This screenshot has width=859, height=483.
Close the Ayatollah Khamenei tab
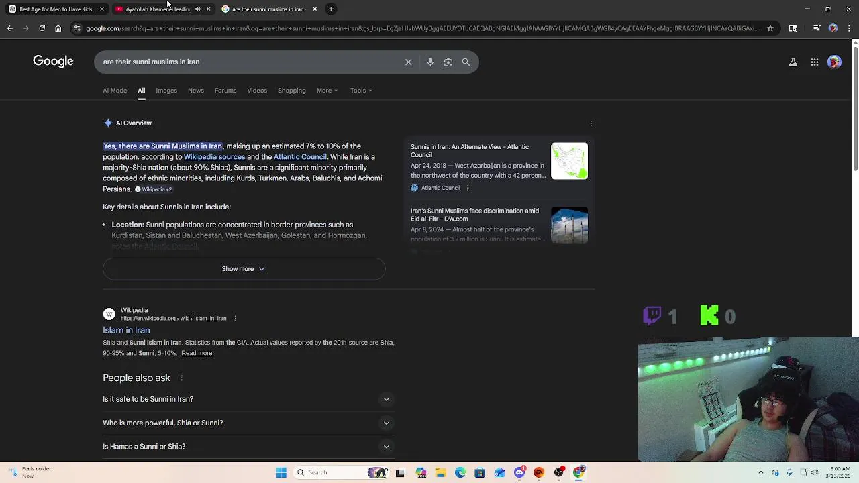[x=208, y=9]
